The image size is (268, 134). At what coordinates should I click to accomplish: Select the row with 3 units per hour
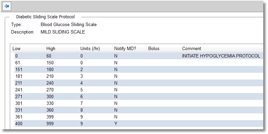coord(139,76)
